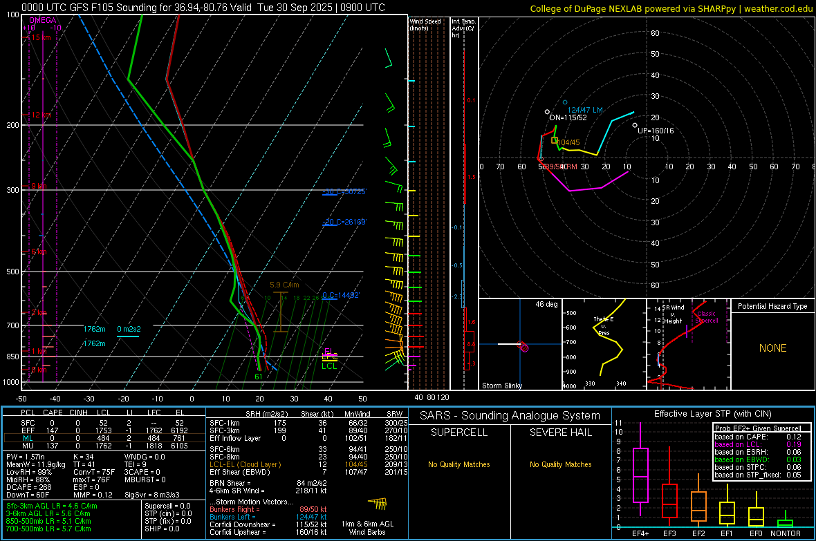Click the yellow 1km & 6km wind barb icon
Viewport: 816px width, 541px height.
[378, 504]
